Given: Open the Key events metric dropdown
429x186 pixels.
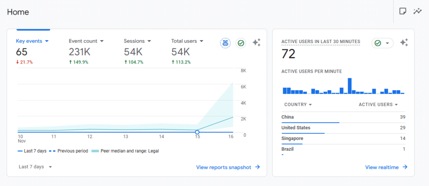Looking at the screenshot, I should pos(32,41).
